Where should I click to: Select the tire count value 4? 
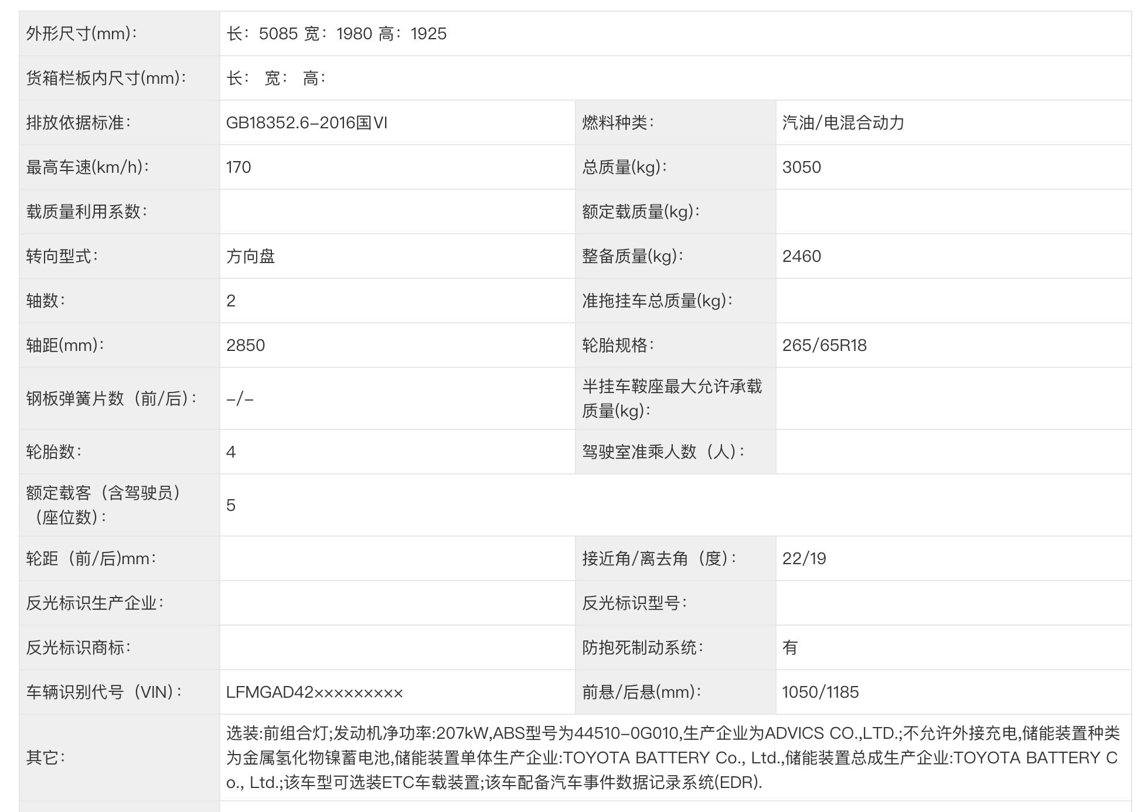tap(231, 452)
